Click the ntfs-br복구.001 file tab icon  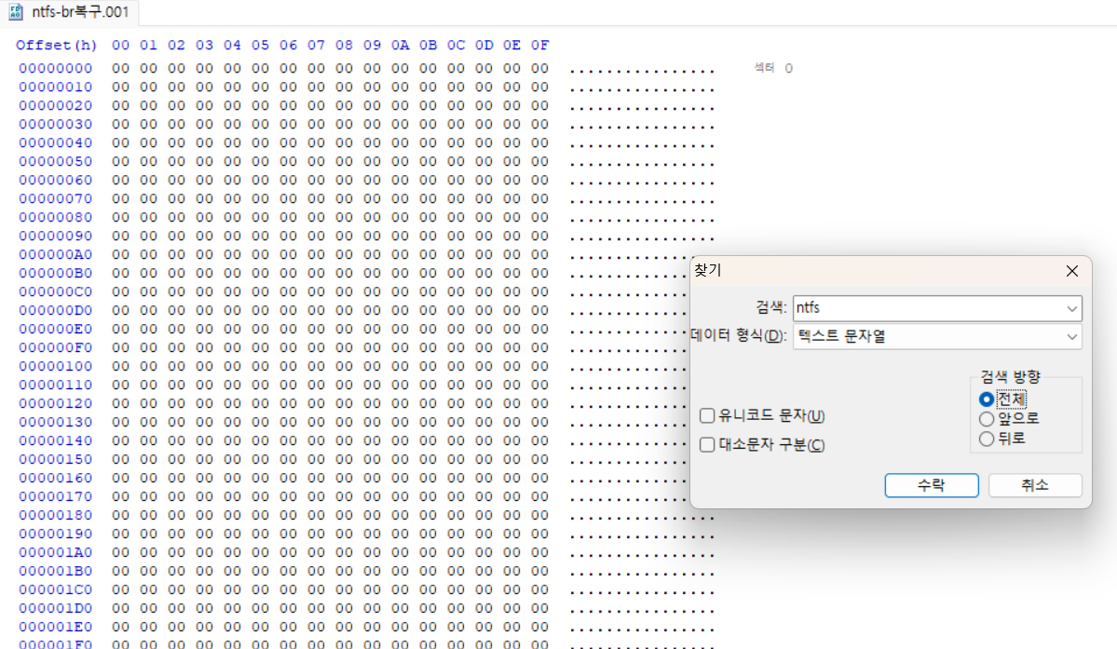click(x=16, y=11)
